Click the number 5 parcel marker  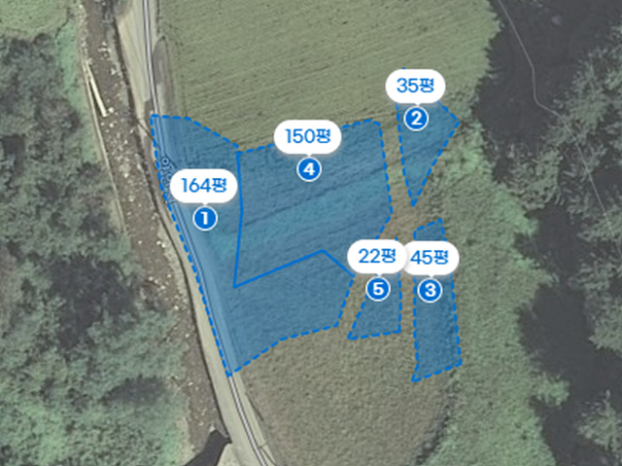(378, 289)
